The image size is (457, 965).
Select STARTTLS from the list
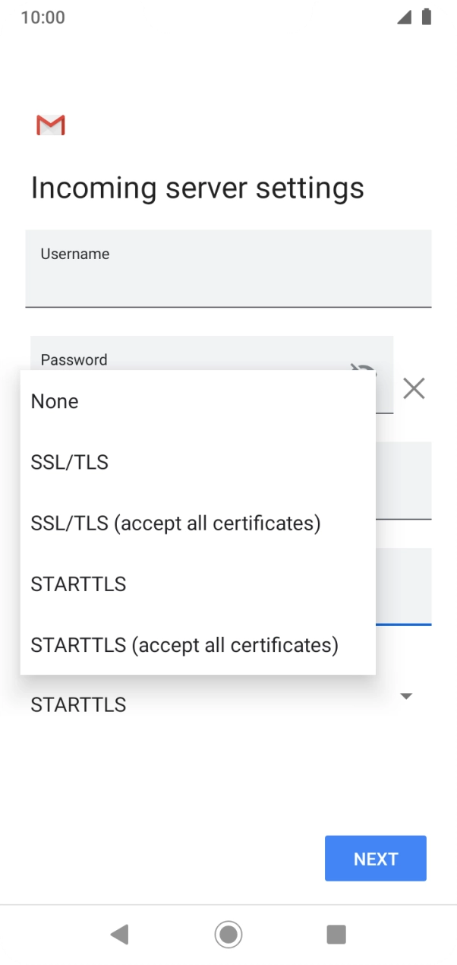coord(78,584)
